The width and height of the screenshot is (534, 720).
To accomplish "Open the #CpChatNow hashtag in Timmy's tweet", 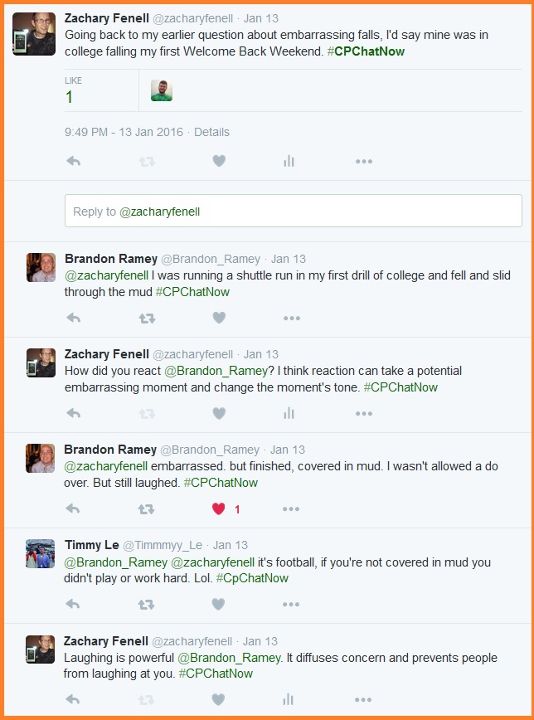I will (x=252, y=578).
